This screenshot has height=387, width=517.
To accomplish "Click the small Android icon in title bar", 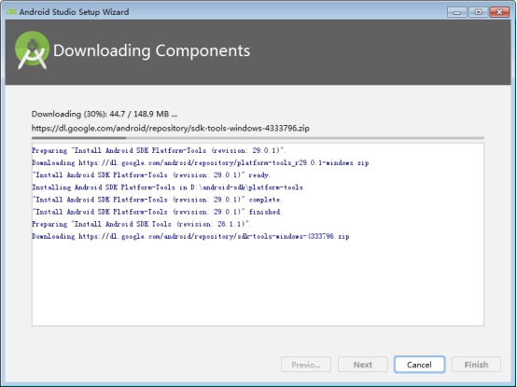I will (11, 12).
